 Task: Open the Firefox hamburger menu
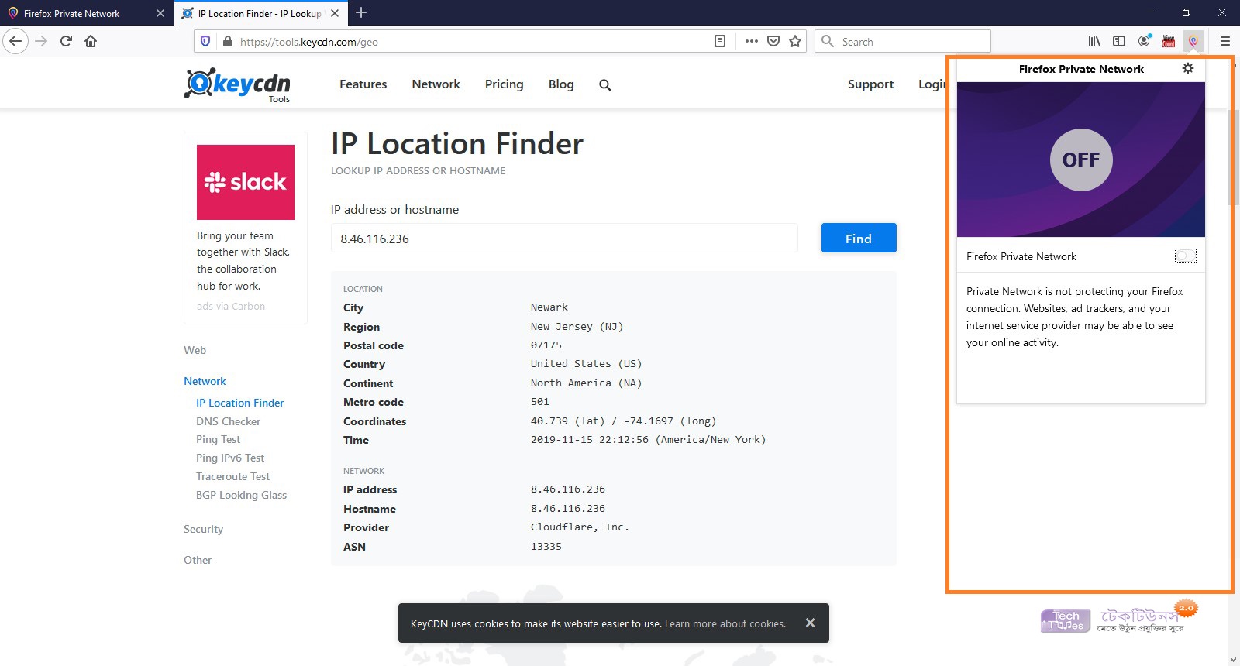(x=1224, y=41)
